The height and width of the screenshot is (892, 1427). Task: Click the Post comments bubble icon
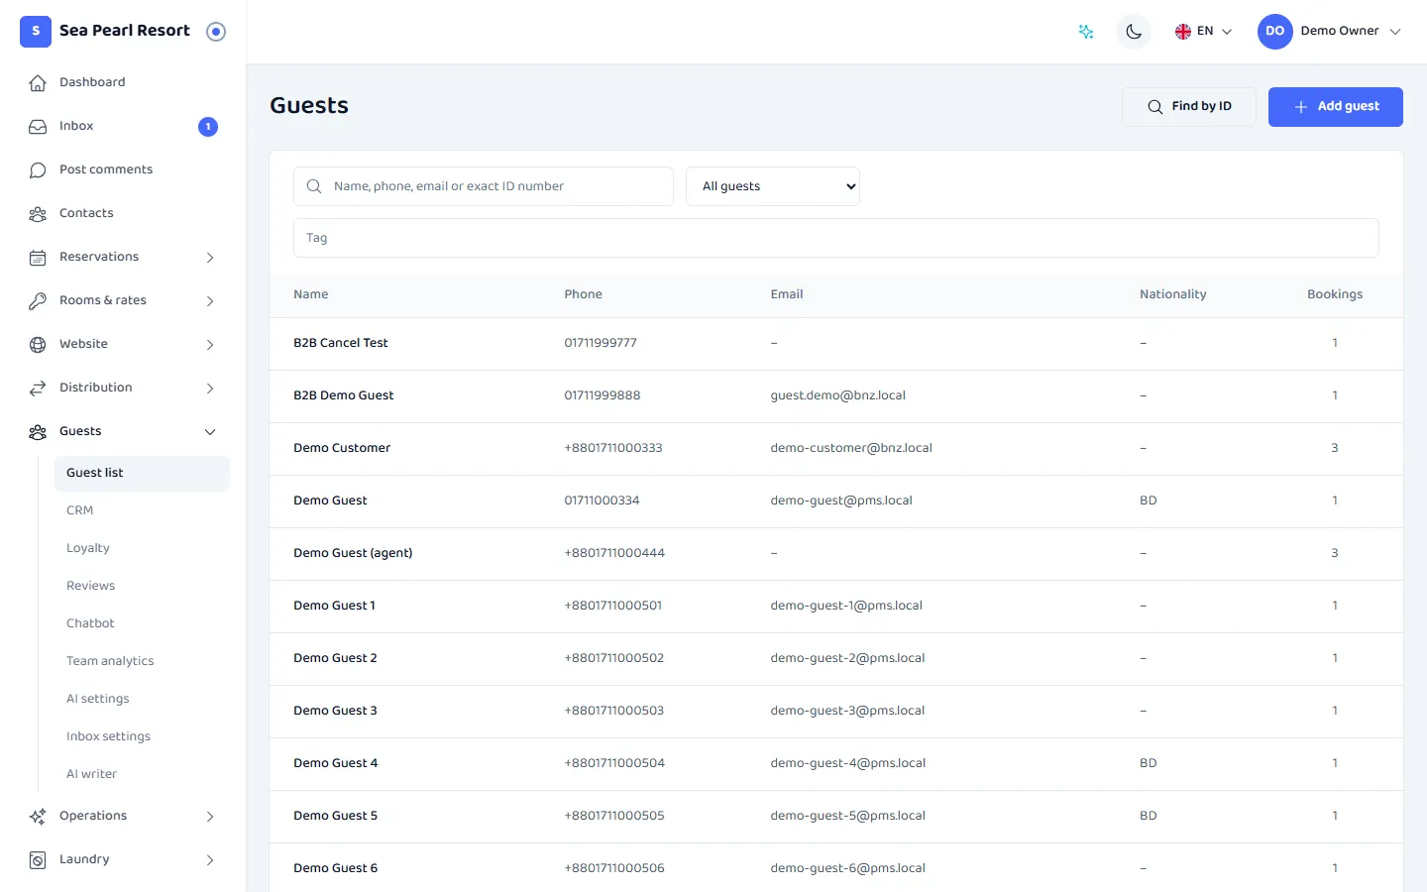(x=38, y=170)
